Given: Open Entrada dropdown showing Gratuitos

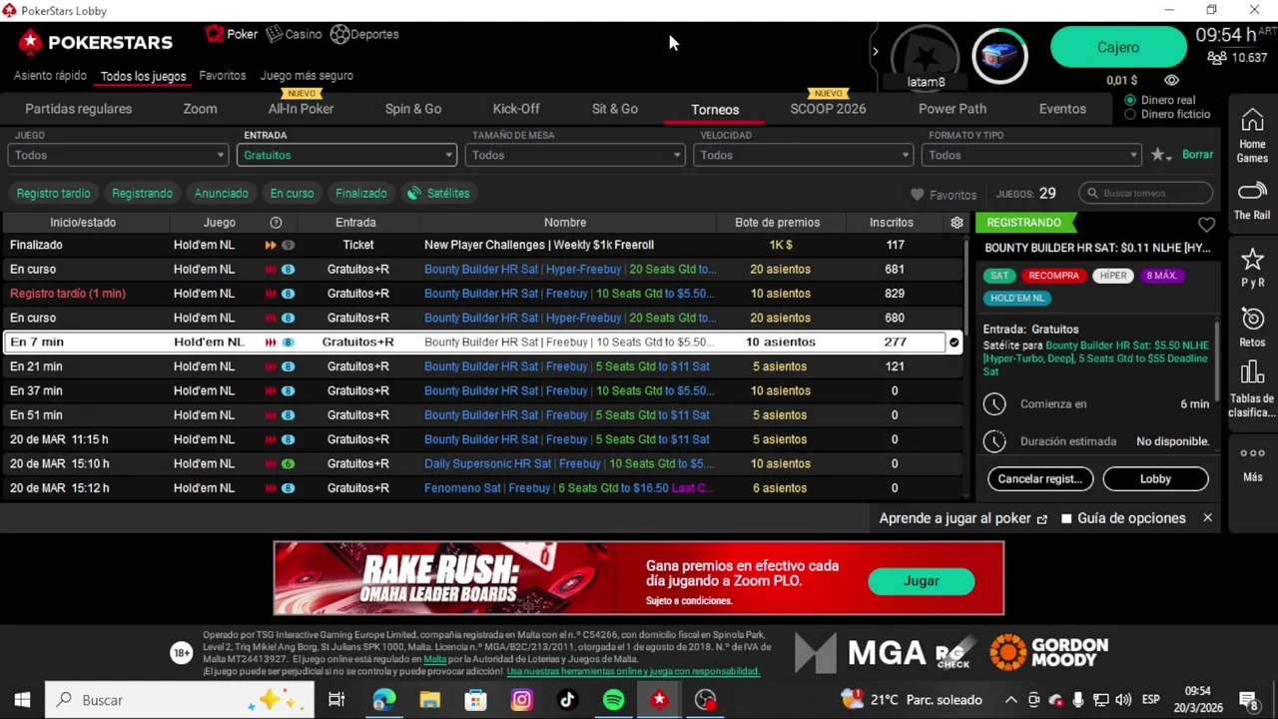Looking at the screenshot, I should coord(346,155).
